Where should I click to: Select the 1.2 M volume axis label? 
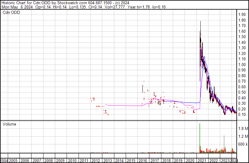pyautogui.click(x=242, y=136)
